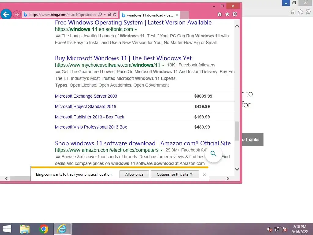Open the Home icon in pink window
The image size is (313, 235).
tap(220, 14)
